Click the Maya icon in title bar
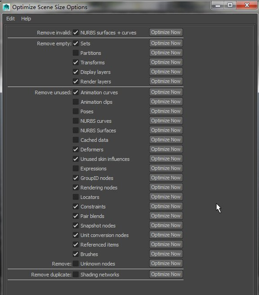The image size is (259, 295). (7, 7)
